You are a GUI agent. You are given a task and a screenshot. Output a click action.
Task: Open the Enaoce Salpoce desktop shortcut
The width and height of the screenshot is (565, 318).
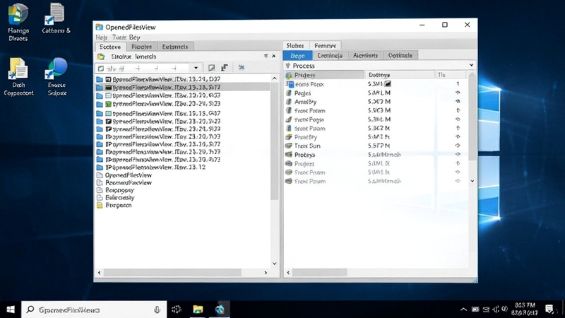coord(56,77)
